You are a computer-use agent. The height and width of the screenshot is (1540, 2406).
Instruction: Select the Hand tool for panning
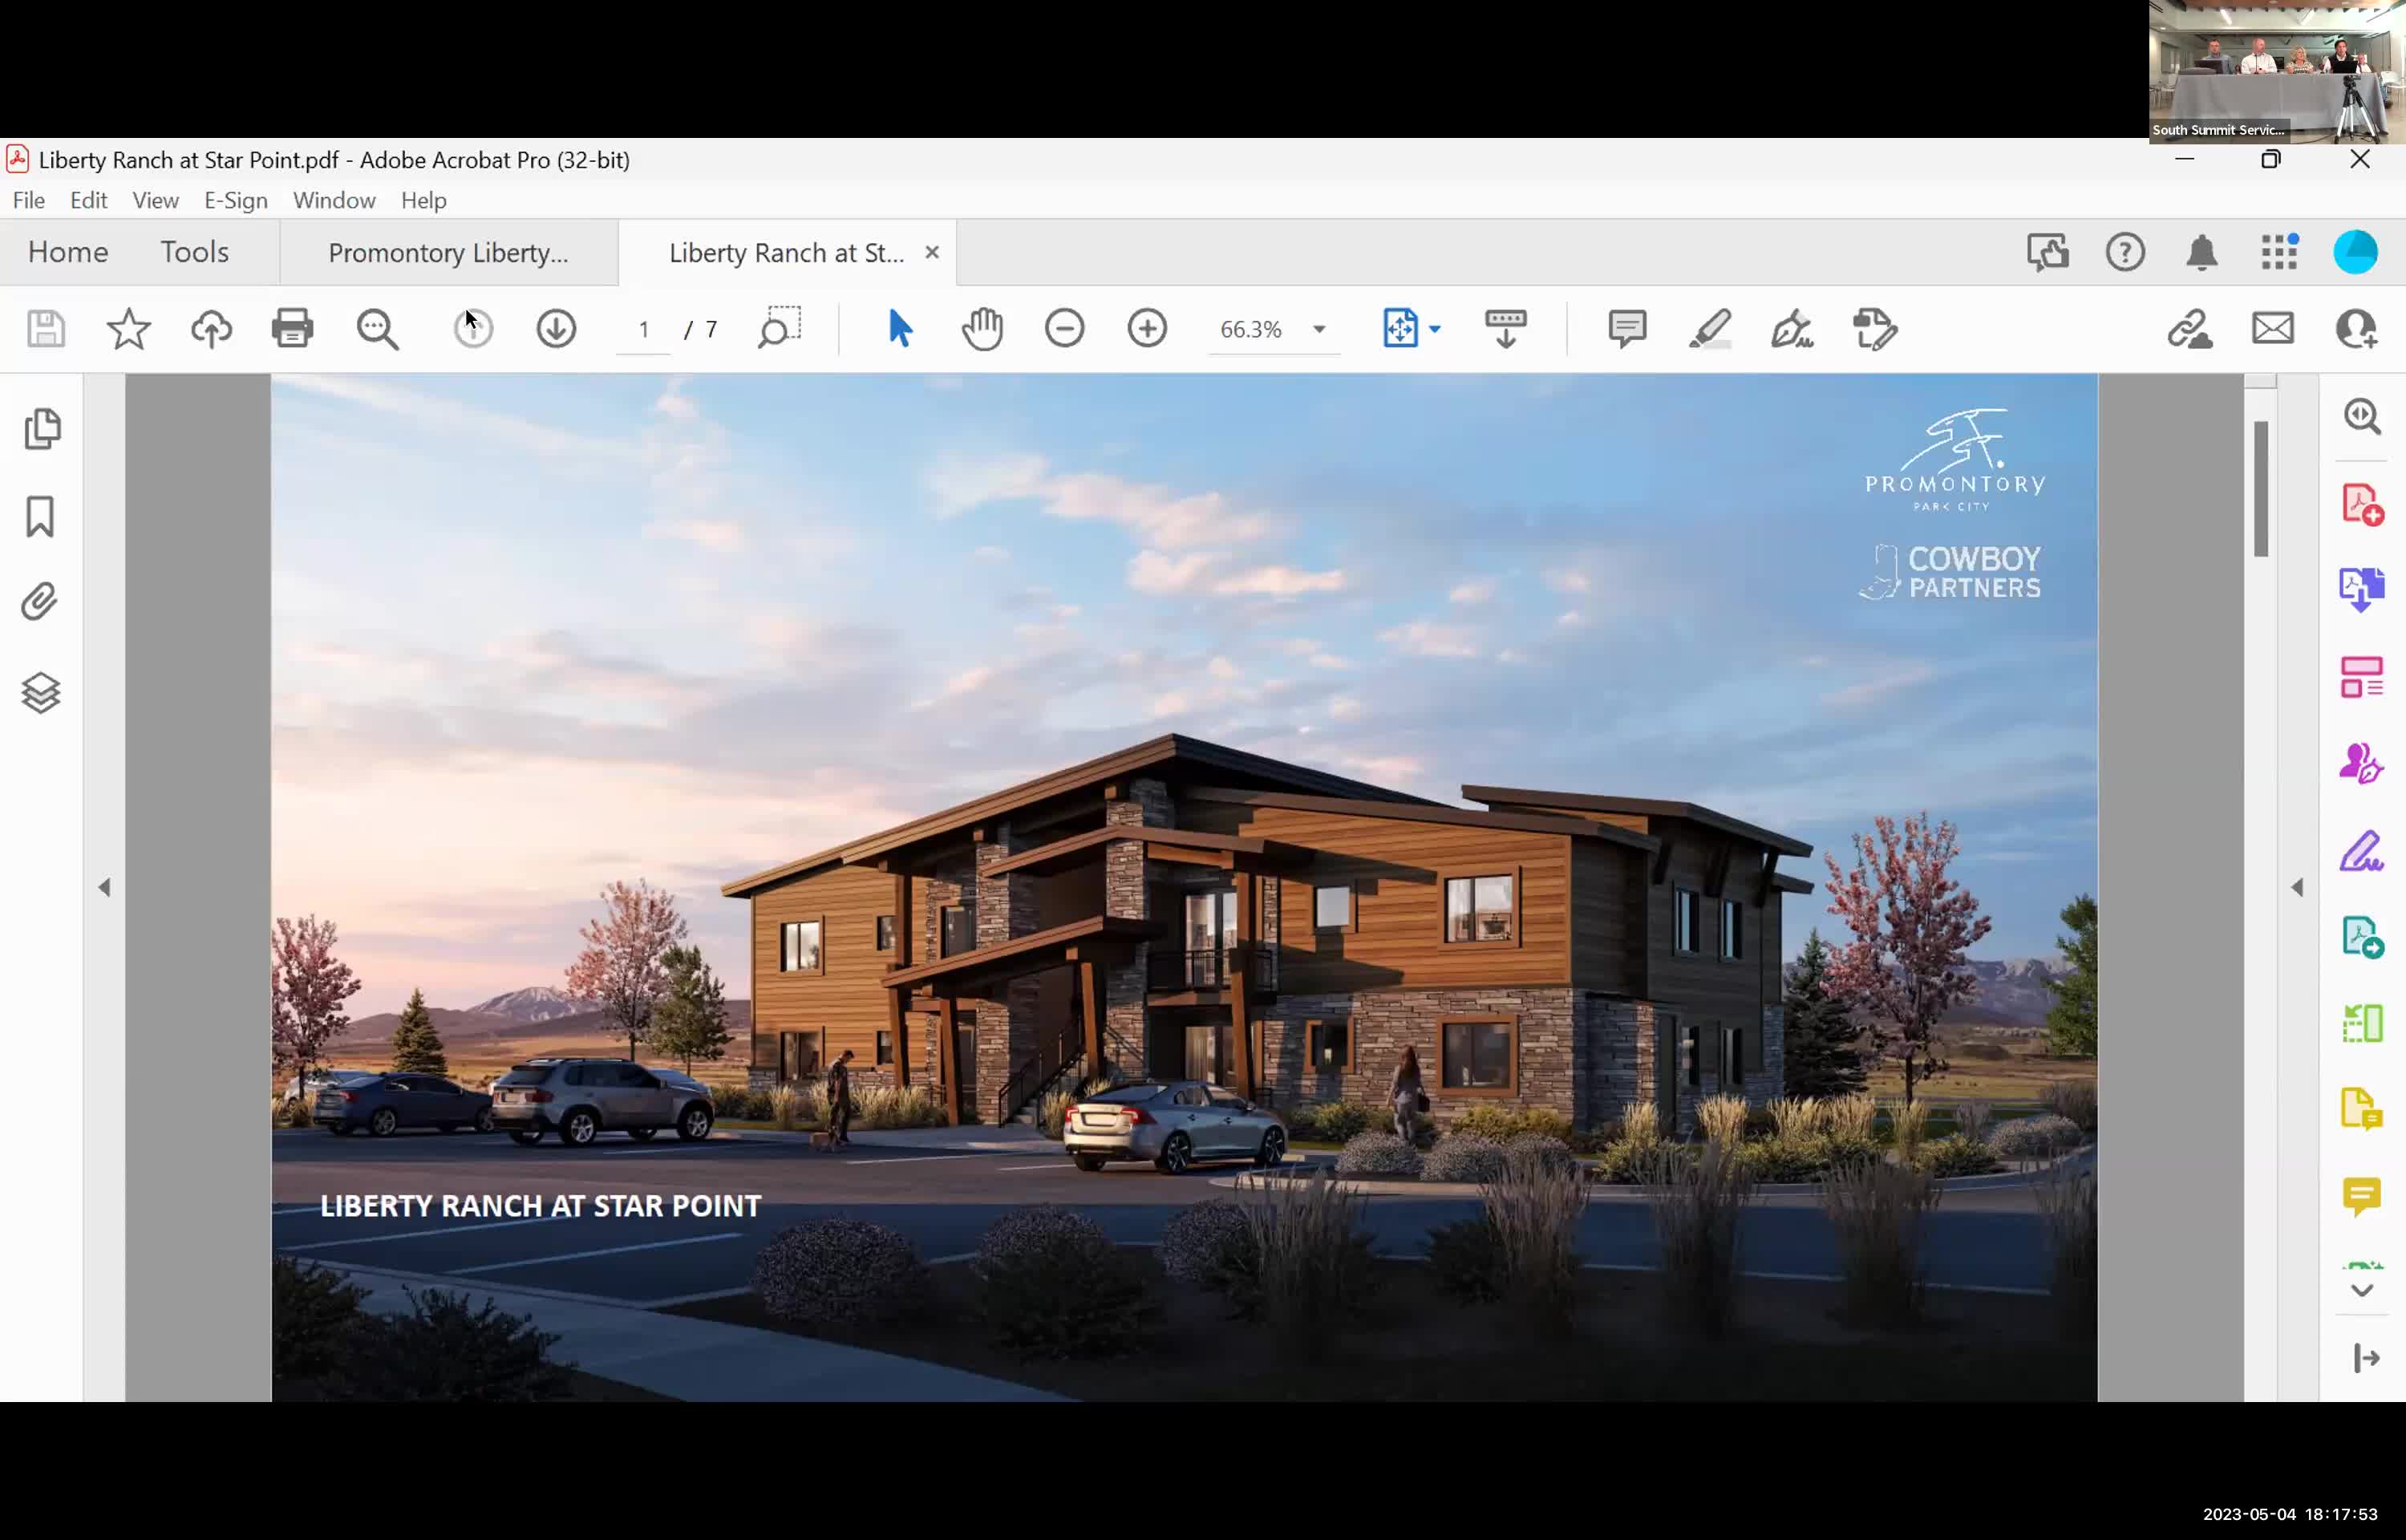[982, 328]
